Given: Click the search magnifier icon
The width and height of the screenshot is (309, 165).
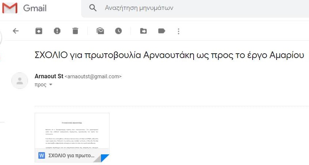Looking at the screenshot, I should click(93, 8).
